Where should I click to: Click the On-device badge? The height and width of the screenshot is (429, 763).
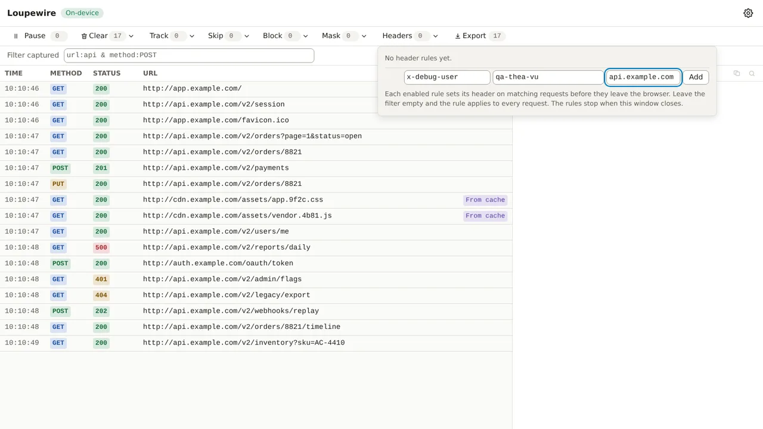pyautogui.click(x=82, y=13)
